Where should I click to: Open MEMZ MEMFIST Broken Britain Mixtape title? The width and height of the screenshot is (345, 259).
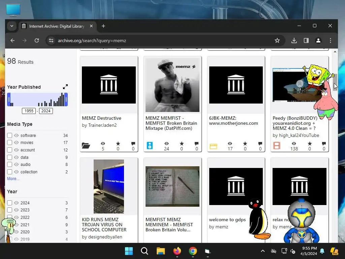171,123
